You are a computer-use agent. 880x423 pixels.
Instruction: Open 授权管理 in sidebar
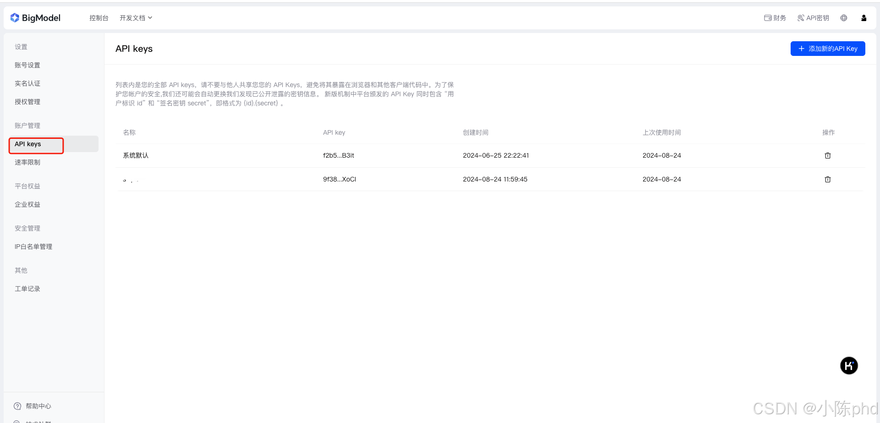[27, 102]
